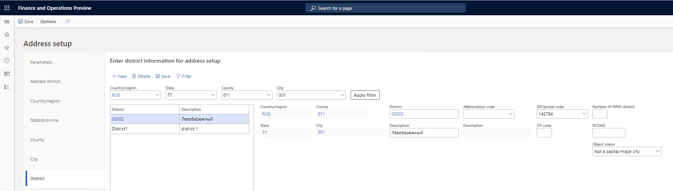Click the Левобережный cell in the grid
The width and height of the screenshot is (673, 191).
[x=214, y=119]
